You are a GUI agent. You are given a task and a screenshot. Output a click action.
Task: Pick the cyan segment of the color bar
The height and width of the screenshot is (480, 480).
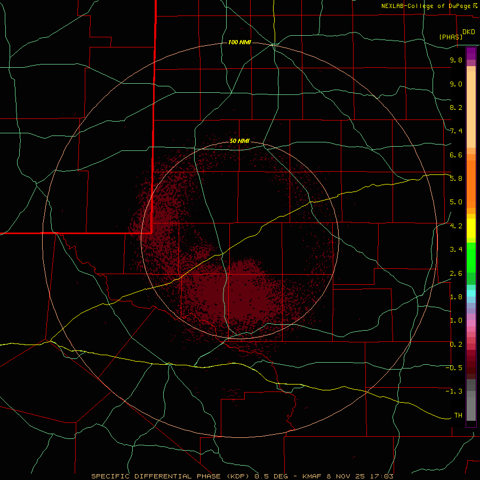click(x=471, y=293)
